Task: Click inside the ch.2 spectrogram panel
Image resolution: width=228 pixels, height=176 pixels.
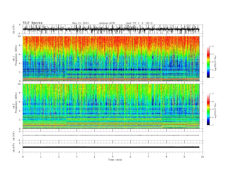Action: point(111,106)
